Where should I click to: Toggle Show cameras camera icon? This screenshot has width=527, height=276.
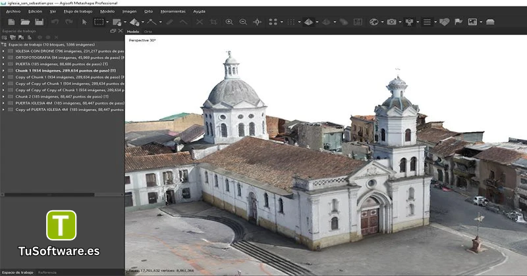pyautogui.click(x=391, y=22)
